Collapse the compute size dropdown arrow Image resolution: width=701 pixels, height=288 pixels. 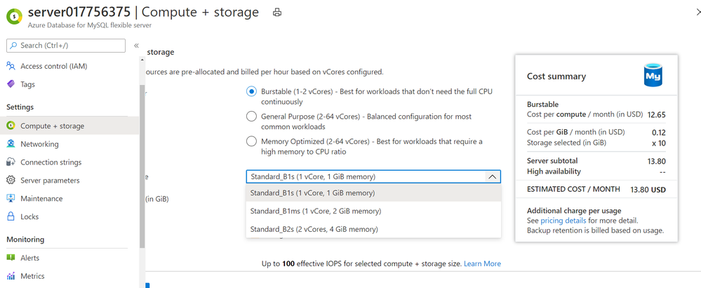tap(492, 176)
